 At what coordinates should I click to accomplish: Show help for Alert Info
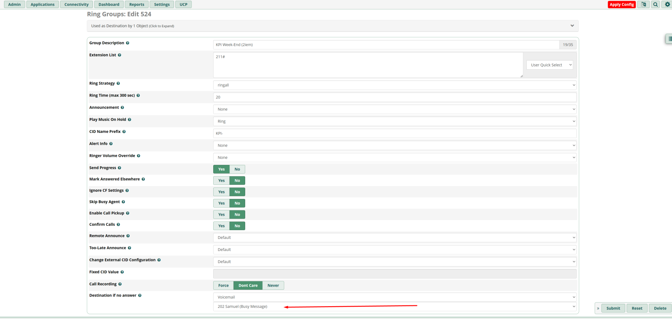(x=111, y=143)
